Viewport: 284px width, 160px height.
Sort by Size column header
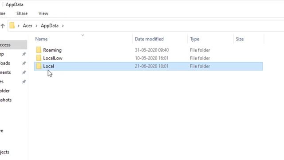pos(240,39)
